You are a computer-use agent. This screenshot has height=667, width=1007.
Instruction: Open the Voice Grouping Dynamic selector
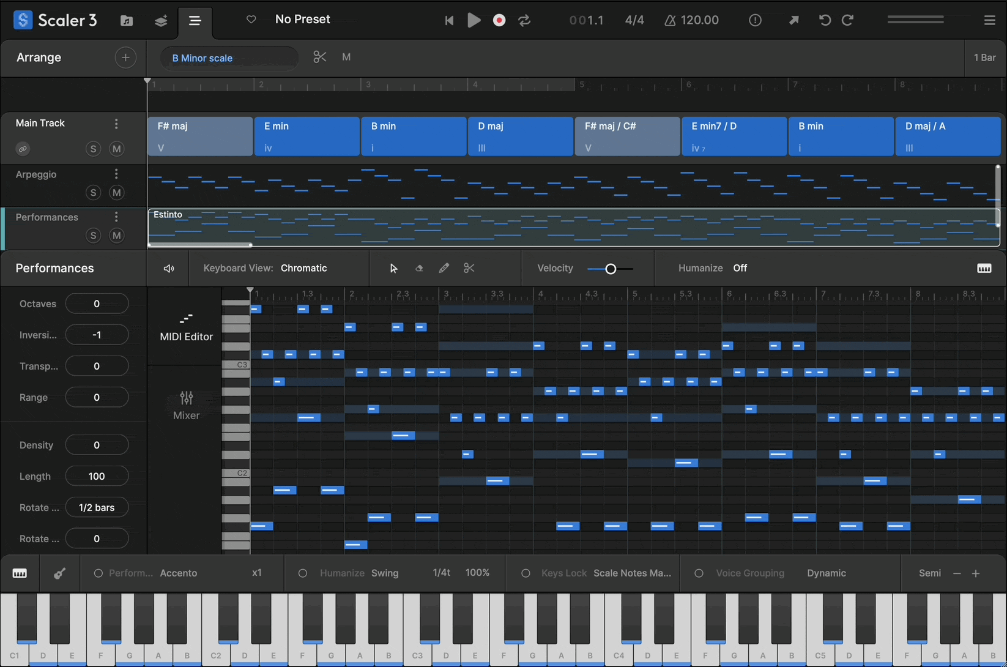coord(827,573)
